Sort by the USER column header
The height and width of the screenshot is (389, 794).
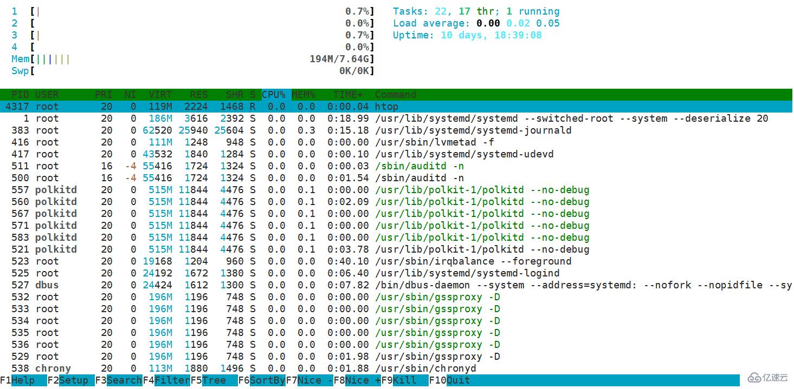(x=47, y=95)
